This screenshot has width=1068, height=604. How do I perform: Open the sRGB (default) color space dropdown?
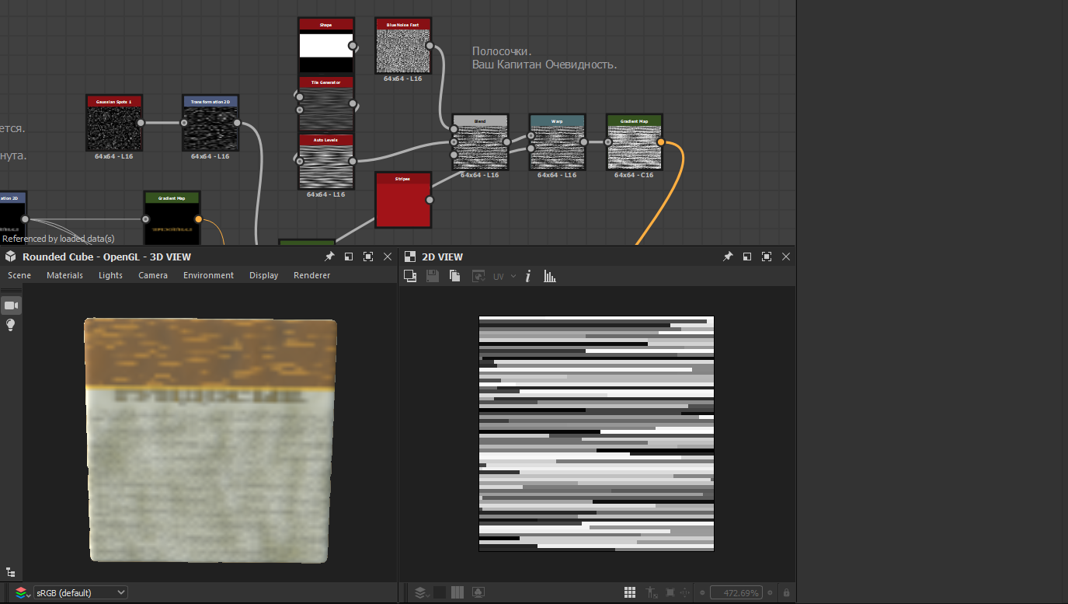click(81, 592)
